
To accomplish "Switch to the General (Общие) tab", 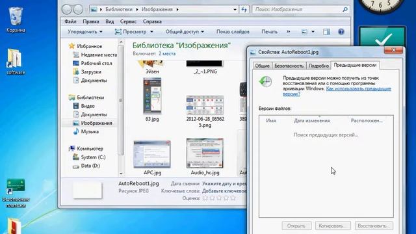I will (x=263, y=66).
